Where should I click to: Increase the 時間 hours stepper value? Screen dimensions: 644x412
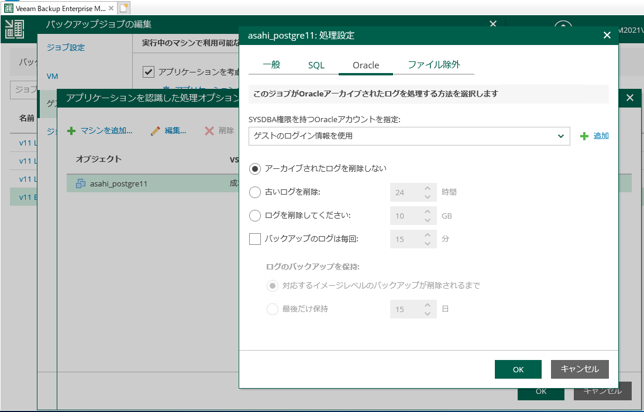point(428,188)
